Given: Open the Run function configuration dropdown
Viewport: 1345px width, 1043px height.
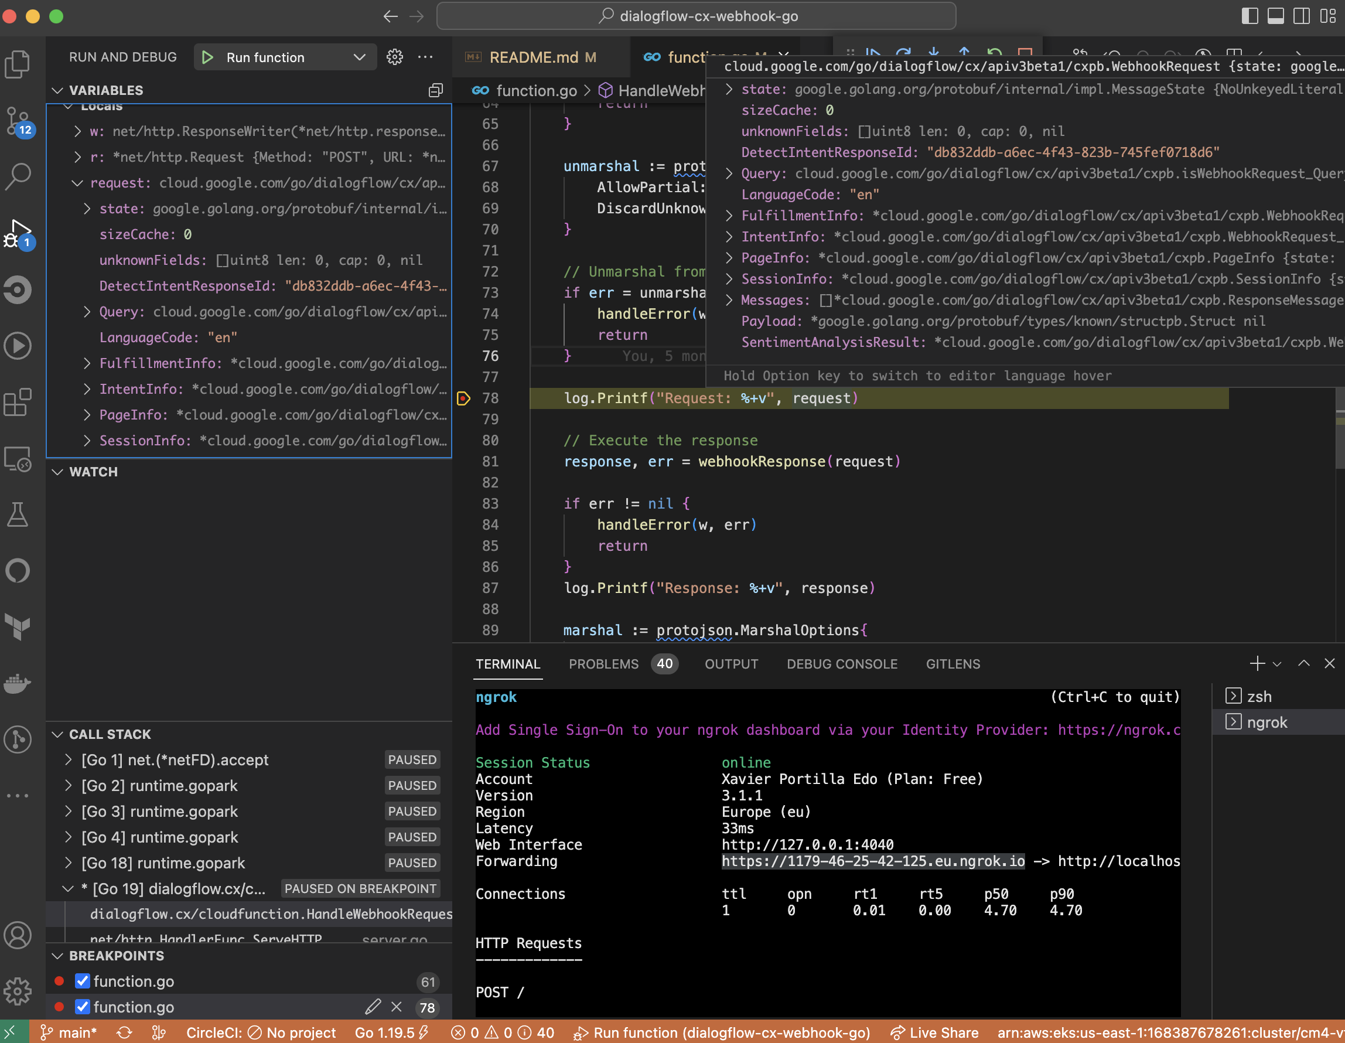Looking at the screenshot, I should (359, 57).
